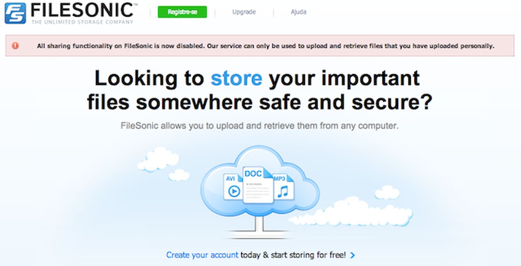Click the play symbol on AVI file
Image resolution: width=521 pixels, height=266 pixels.
[234, 191]
